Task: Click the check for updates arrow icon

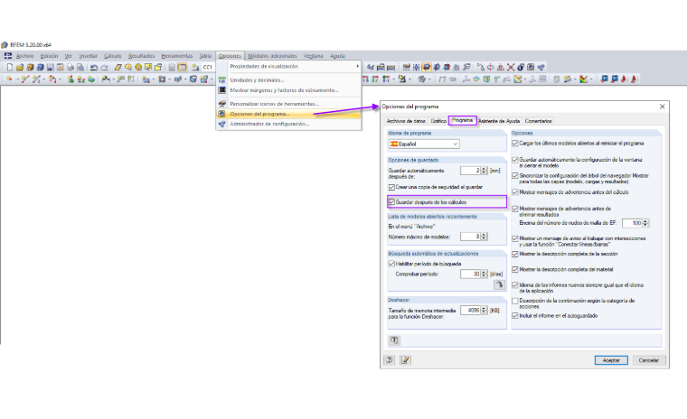Action: click(499, 284)
